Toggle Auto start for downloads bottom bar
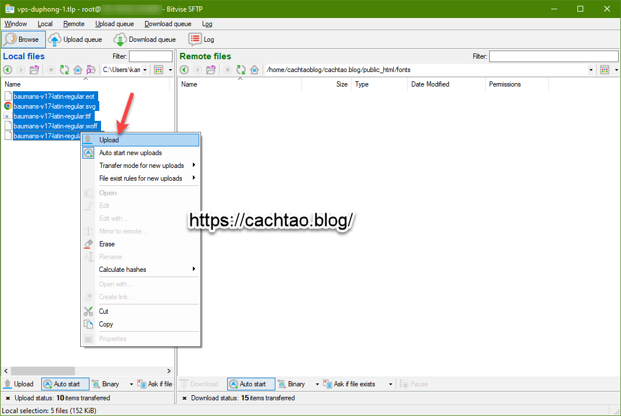The height and width of the screenshot is (416, 621). click(x=251, y=384)
